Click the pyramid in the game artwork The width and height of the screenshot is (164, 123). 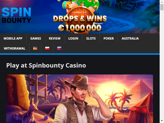coord(141,88)
